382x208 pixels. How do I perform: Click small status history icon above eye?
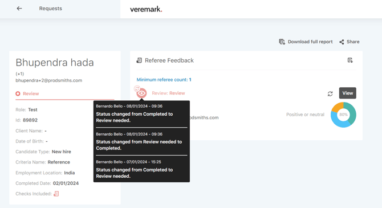pos(137,88)
